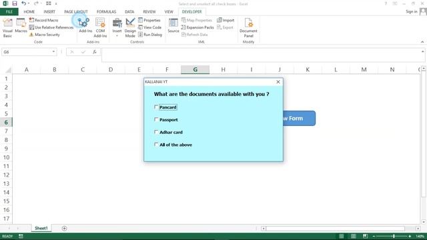This screenshot has width=427, height=240.
Task: Open the FILE tab
Action: click(9, 12)
